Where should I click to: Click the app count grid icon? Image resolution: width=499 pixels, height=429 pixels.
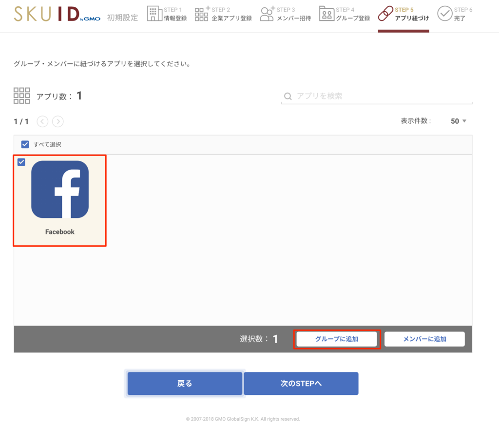21,96
